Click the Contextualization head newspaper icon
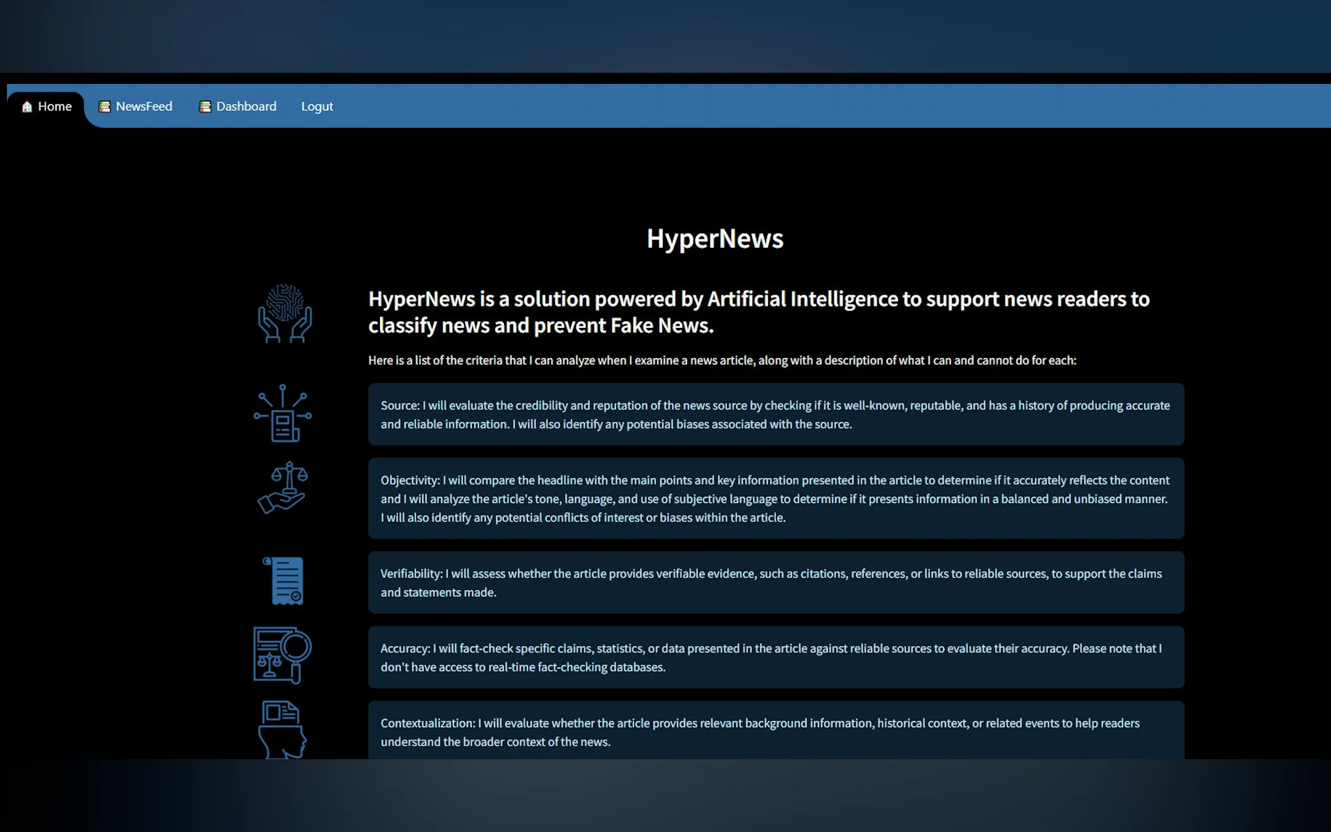 point(282,729)
